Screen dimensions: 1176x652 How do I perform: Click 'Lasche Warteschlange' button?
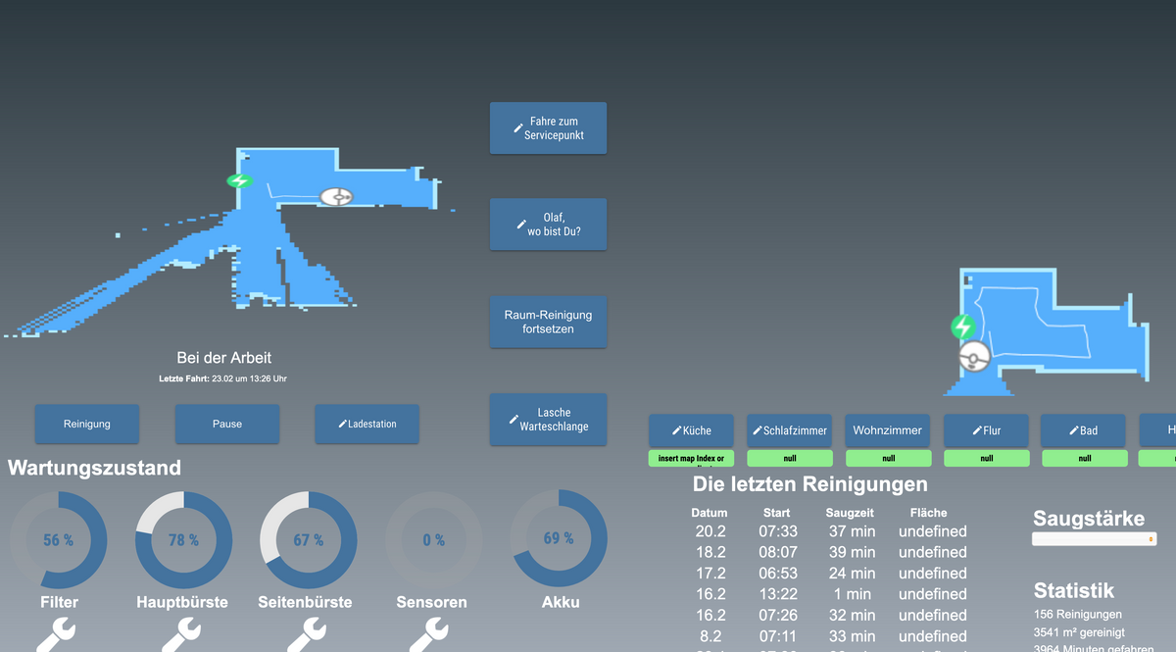548,420
